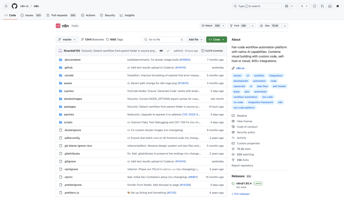
Task: Open the user avatar menu
Action: (338, 6)
